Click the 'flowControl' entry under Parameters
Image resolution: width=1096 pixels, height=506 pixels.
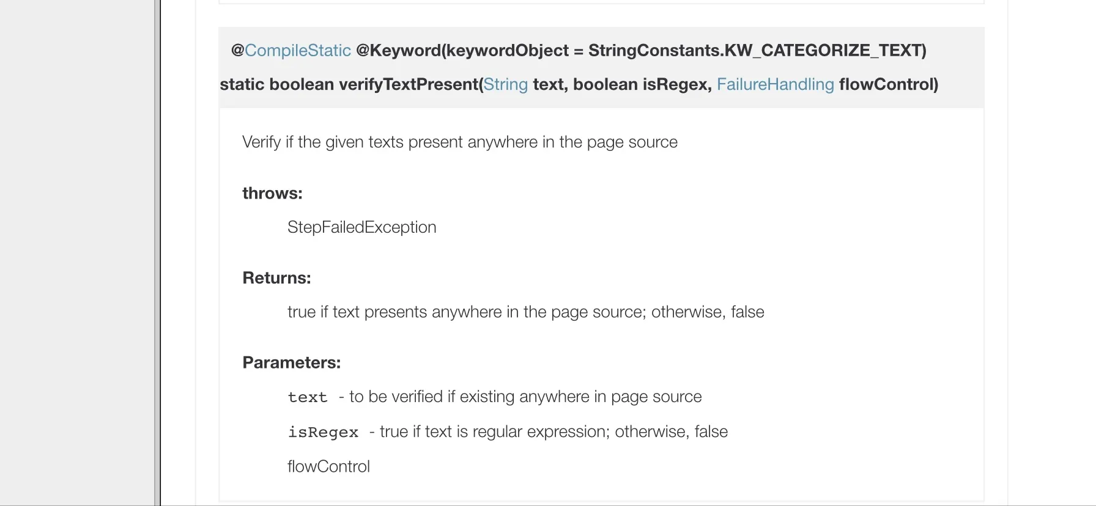point(328,467)
